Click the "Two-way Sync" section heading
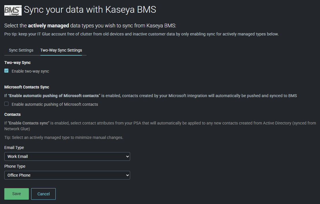This screenshot has width=320, height=204. tap(18, 63)
